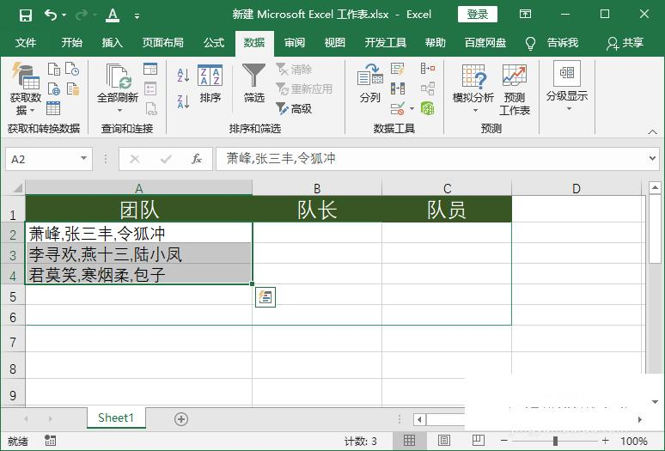Click the zoom in plus button
The width and height of the screenshot is (665, 451).
(605, 441)
